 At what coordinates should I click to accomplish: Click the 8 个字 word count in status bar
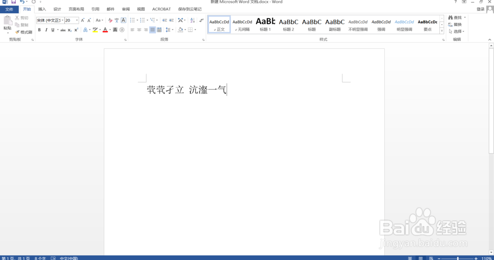pos(40,259)
